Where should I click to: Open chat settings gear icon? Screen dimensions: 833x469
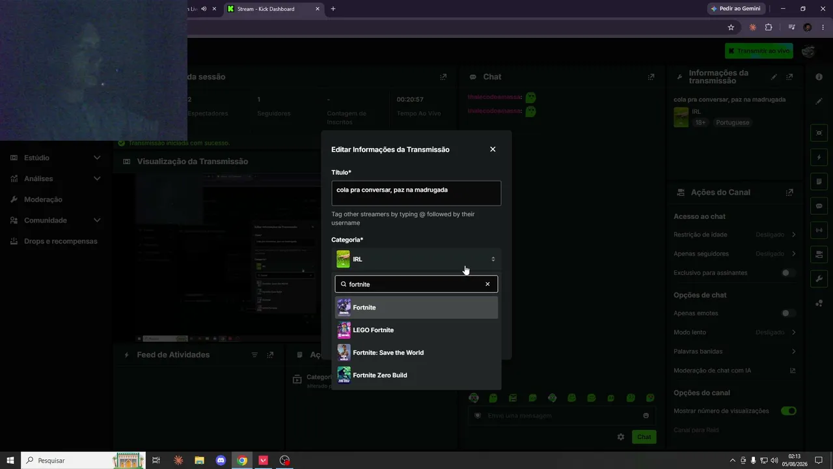pos(620,437)
